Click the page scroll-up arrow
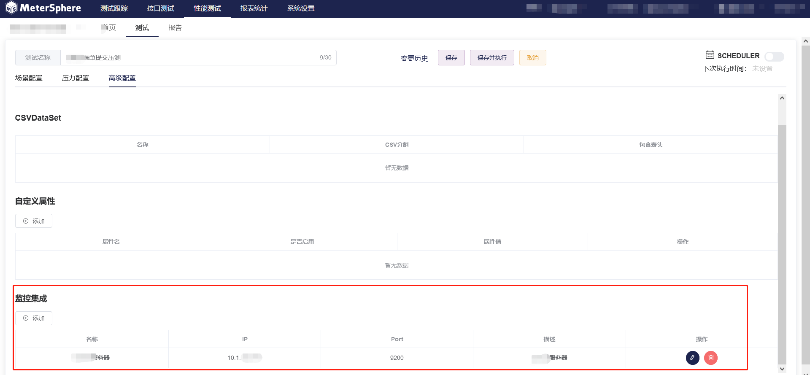This screenshot has height=375, width=810. [806, 41]
